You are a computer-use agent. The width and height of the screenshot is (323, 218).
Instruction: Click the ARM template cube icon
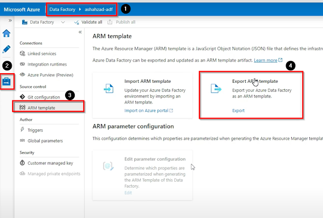pyautogui.click(x=22, y=107)
